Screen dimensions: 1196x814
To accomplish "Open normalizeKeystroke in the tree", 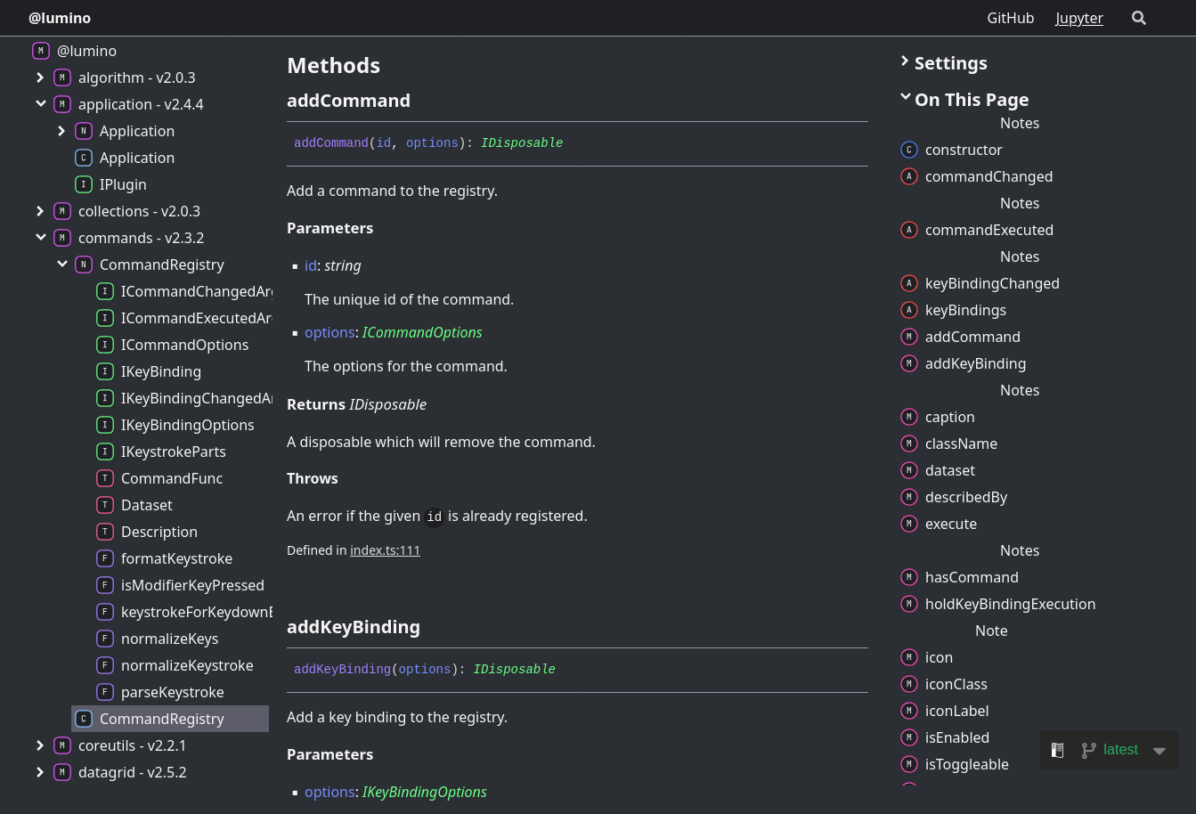I will pos(187,665).
